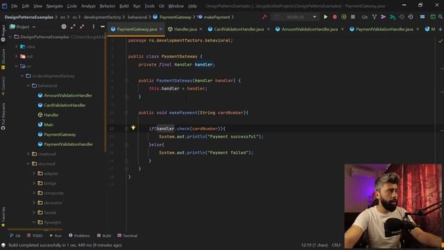Viewport: 444px width, 250px height.
Task: Open the Problems tool window button
Action: pyautogui.click(x=79, y=235)
